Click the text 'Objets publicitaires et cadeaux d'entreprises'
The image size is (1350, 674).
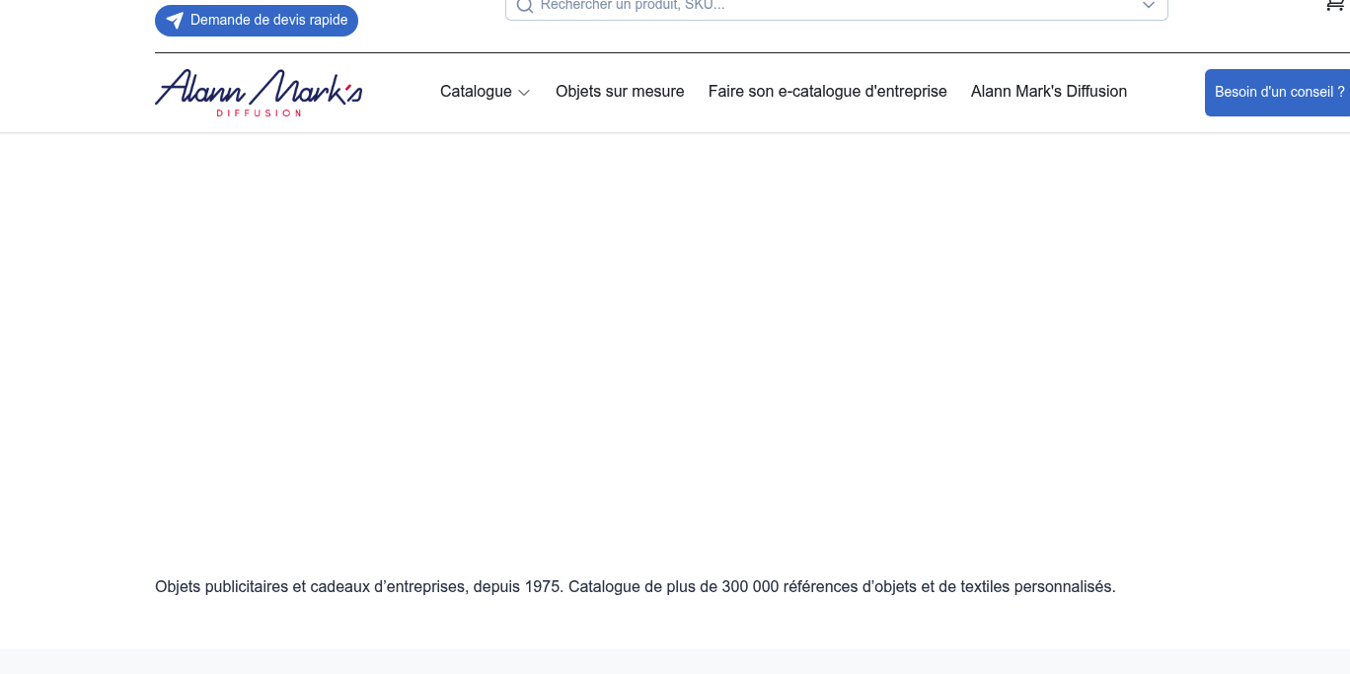(x=310, y=587)
